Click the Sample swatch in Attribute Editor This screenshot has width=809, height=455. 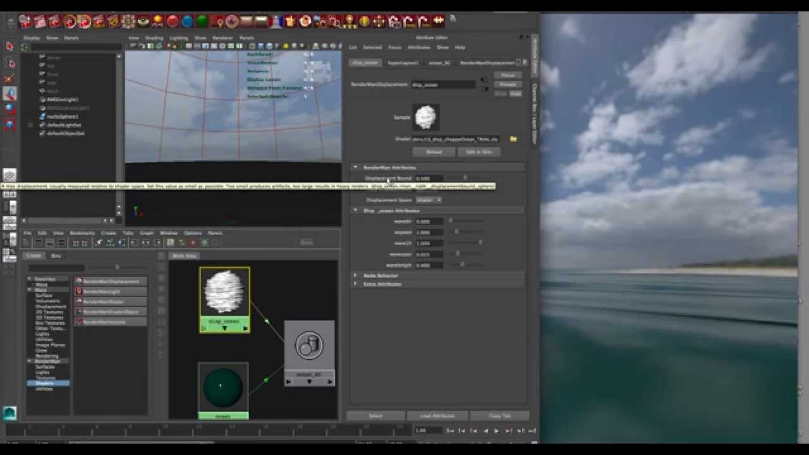tap(425, 118)
